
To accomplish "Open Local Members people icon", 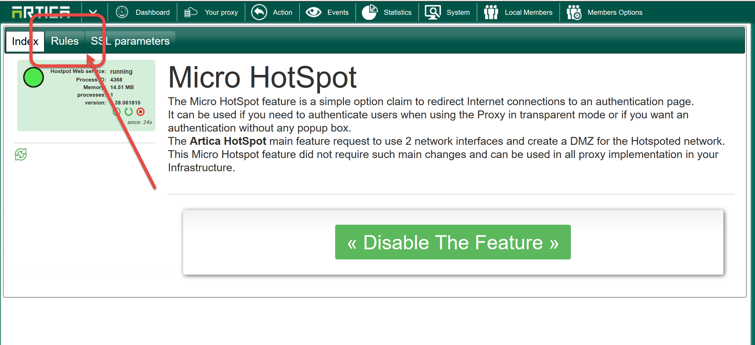I will click(x=491, y=12).
